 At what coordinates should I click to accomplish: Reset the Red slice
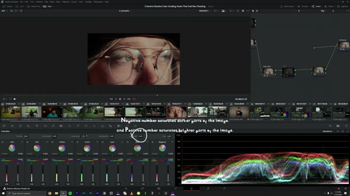coord(22,142)
